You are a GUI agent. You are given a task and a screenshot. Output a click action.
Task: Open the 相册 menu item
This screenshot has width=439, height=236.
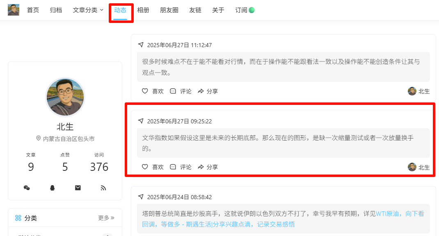[143, 10]
